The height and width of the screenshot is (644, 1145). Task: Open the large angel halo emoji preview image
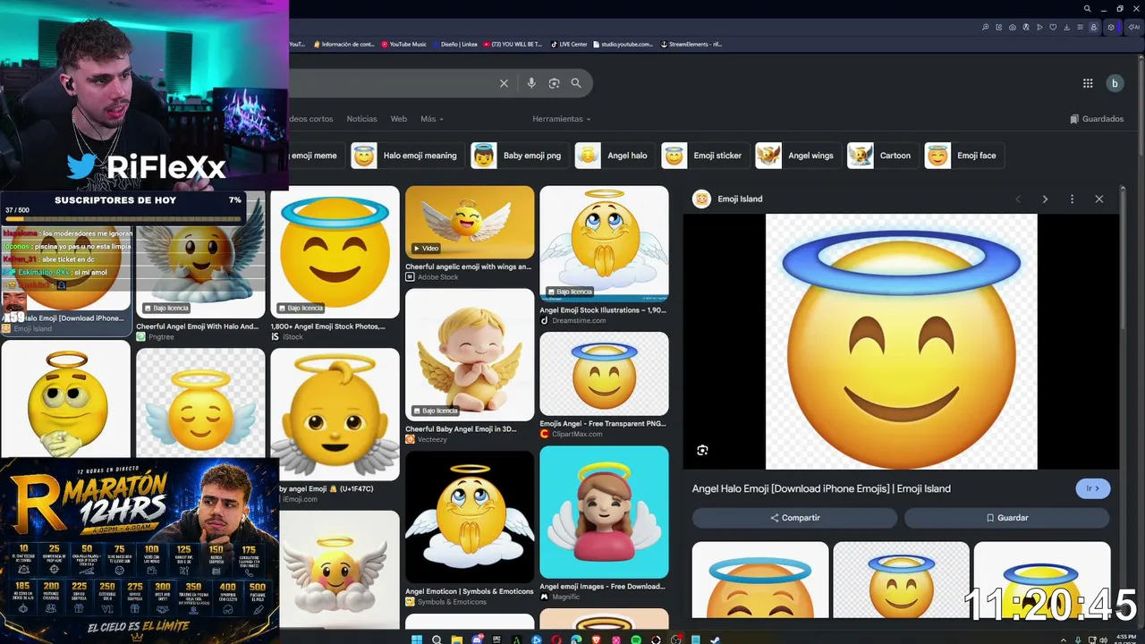pyautogui.click(x=901, y=342)
